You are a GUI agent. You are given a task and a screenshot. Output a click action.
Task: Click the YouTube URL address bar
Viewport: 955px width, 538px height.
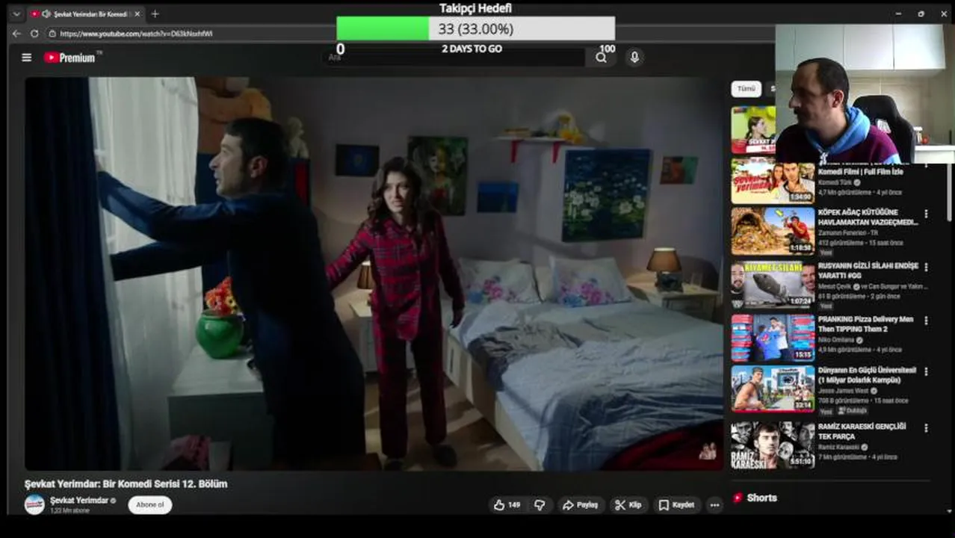coord(136,34)
